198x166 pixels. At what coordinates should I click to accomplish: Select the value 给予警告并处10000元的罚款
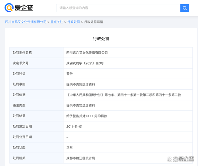point(87,116)
